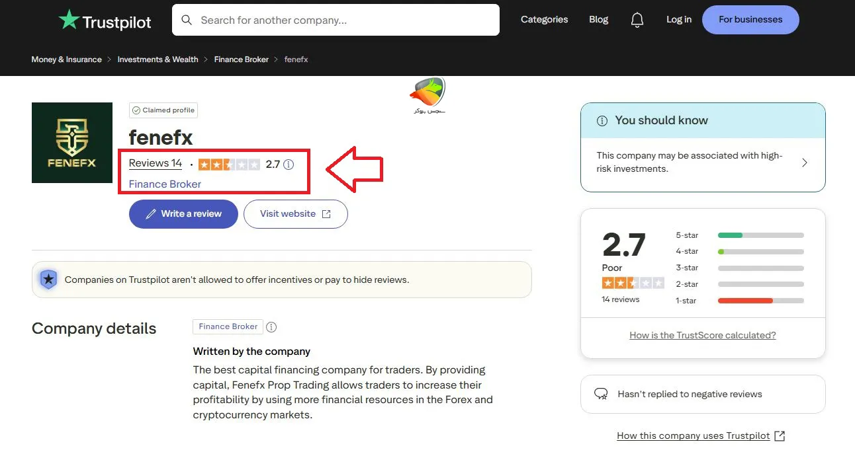The height and width of the screenshot is (456, 855).
Task: Open the How is the TrustScore calculated link
Action: [x=703, y=335]
